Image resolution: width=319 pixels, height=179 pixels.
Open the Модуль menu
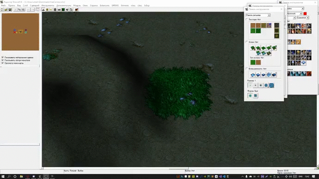(77, 6)
